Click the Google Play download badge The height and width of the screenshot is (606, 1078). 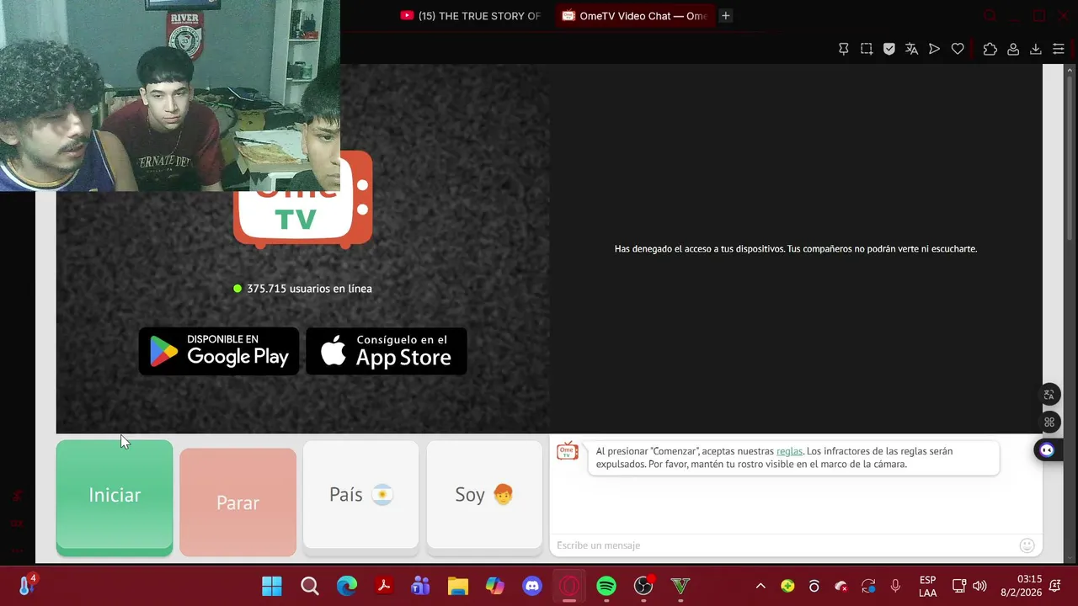219,351
